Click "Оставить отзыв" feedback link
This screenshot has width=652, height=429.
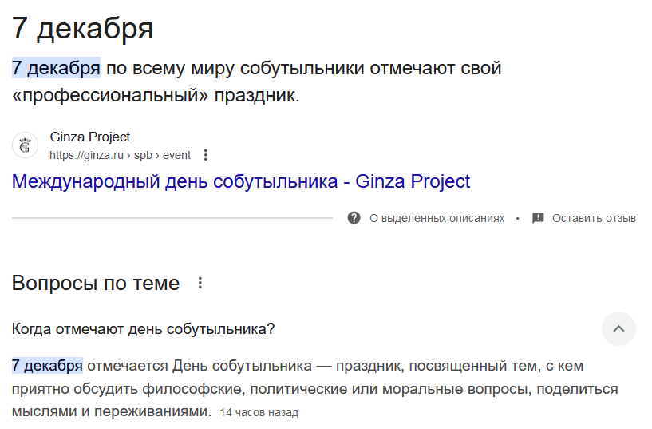(594, 218)
